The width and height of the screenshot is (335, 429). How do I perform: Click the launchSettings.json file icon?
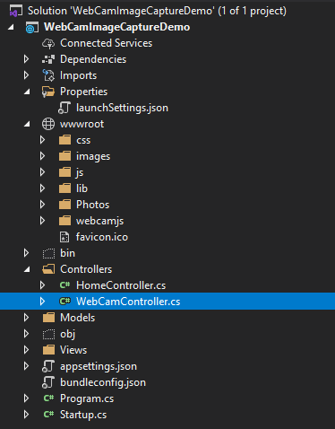[64, 108]
